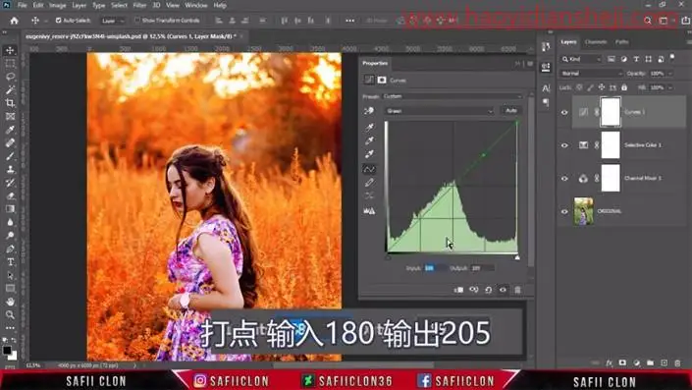Click the on-image adjustment tool in Curves

(x=369, y=111)
